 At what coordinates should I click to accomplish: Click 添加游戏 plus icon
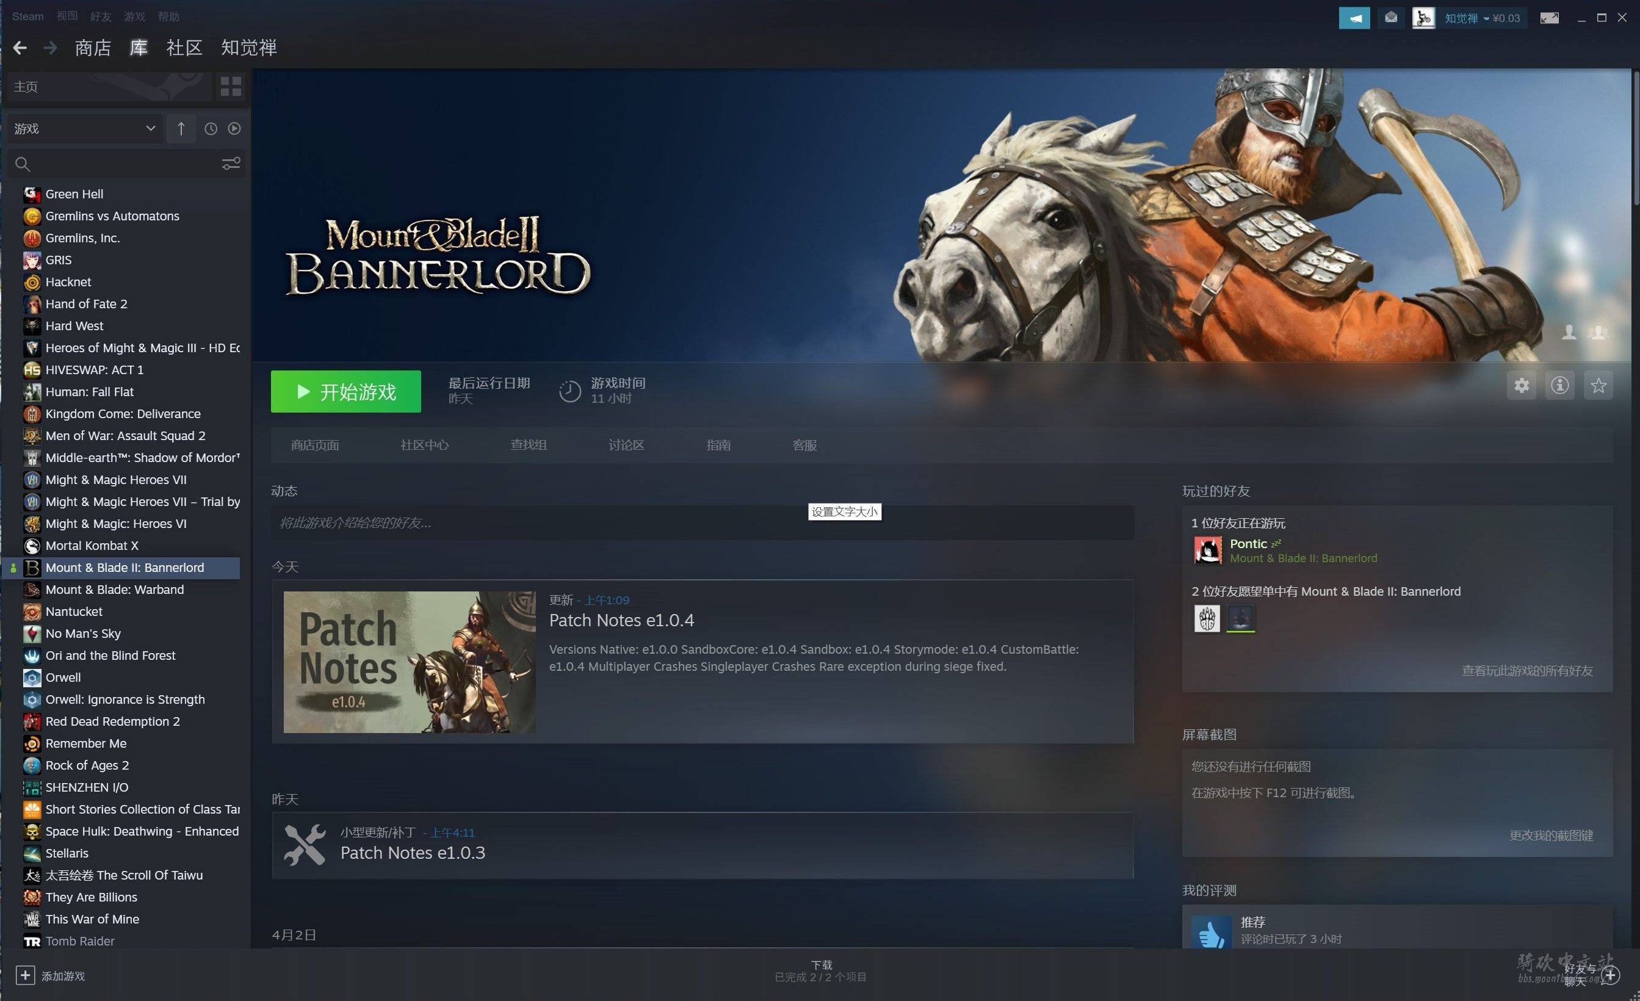25,976
